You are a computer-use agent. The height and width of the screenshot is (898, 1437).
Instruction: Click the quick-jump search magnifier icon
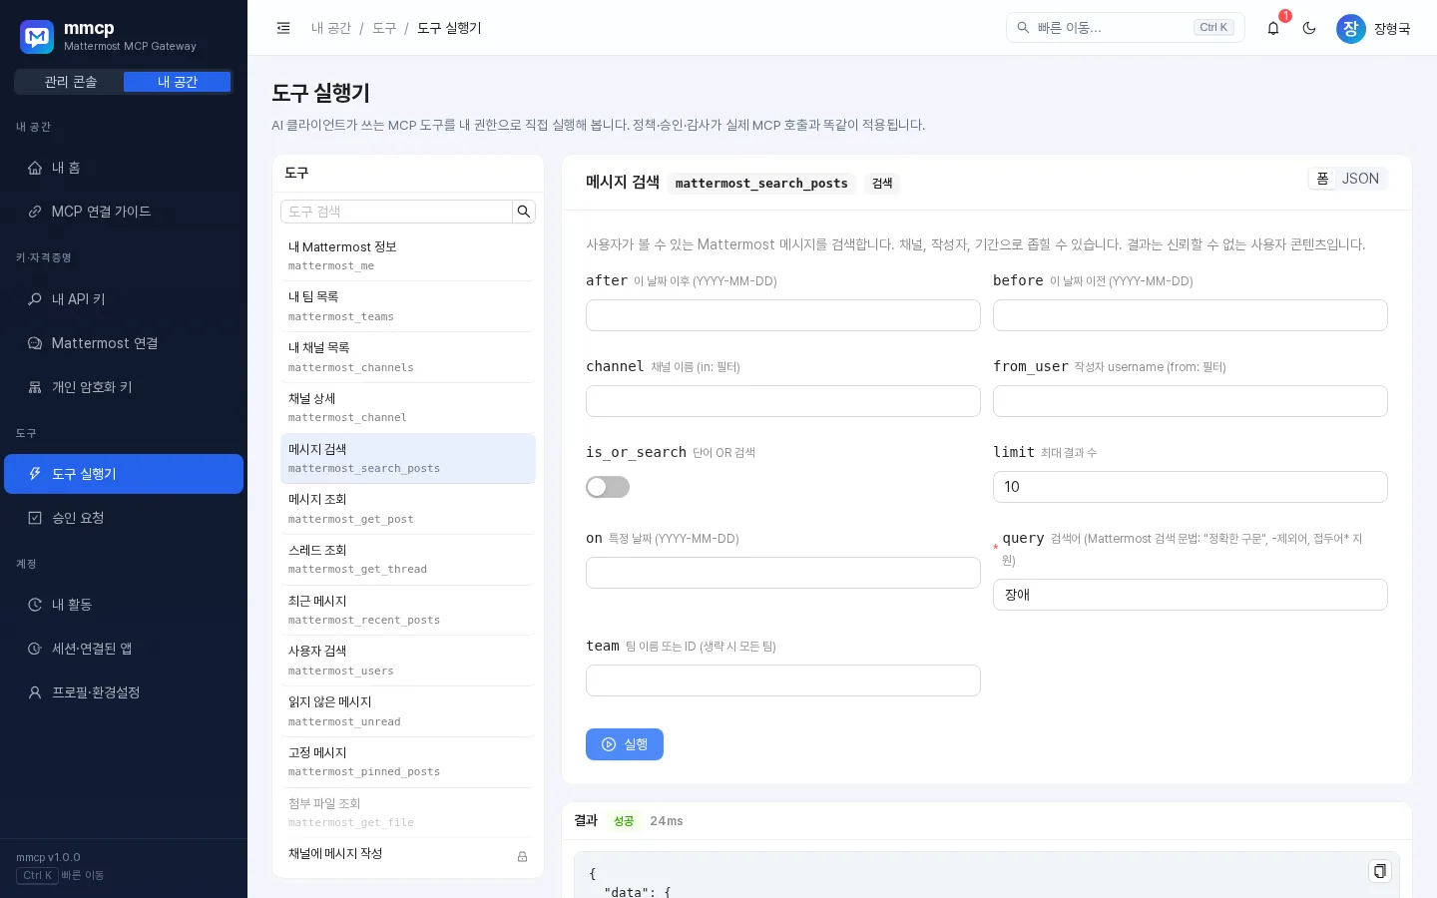(x=1023, y=28)
